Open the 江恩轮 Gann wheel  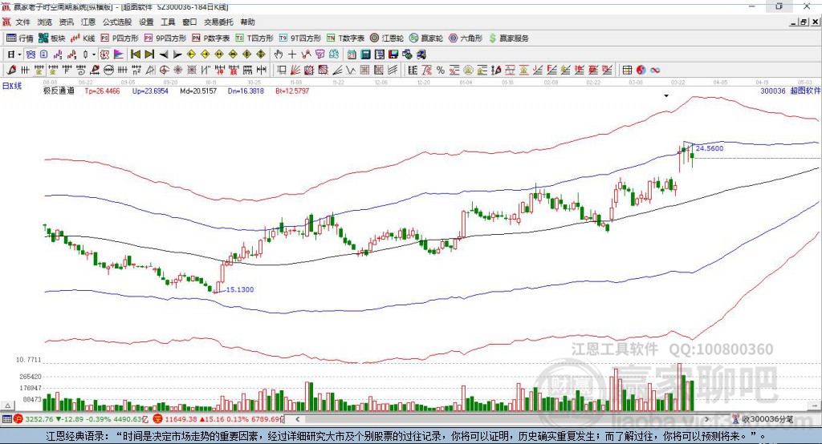point(387,38)
